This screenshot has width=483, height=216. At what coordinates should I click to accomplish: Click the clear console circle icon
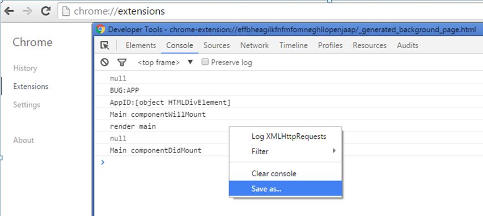click(105, 62)
